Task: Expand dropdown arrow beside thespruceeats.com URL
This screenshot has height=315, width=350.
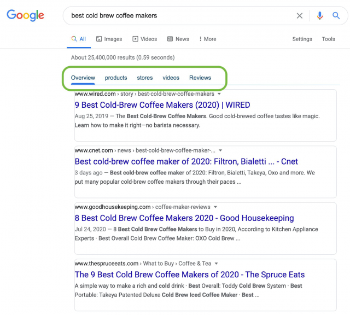Action: [216, 264]
